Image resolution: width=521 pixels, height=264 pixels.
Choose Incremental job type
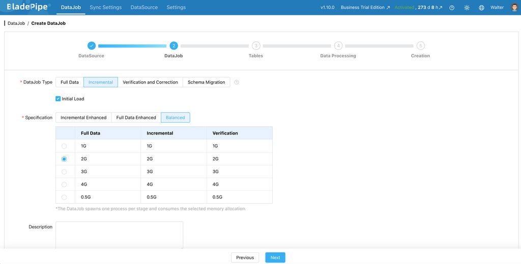(x=101, y=82)
